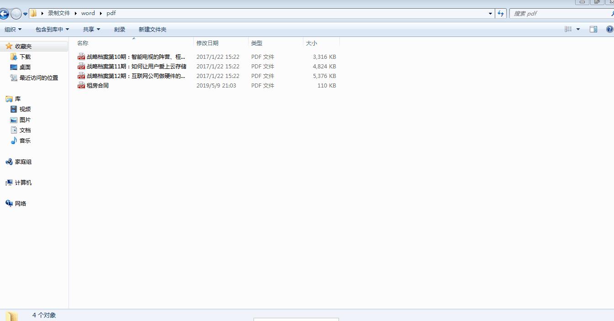Open the 视频 library

(25, 109)
